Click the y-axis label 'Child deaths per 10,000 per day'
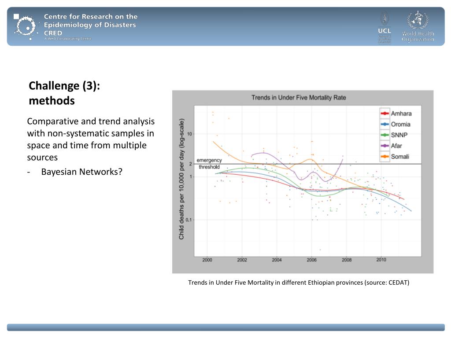The width and height of the screenshot is (451, 338). tap(181, 179)
